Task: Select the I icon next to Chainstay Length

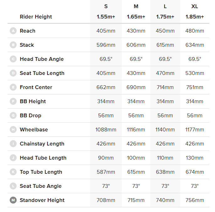Action: tap(13, 144)
